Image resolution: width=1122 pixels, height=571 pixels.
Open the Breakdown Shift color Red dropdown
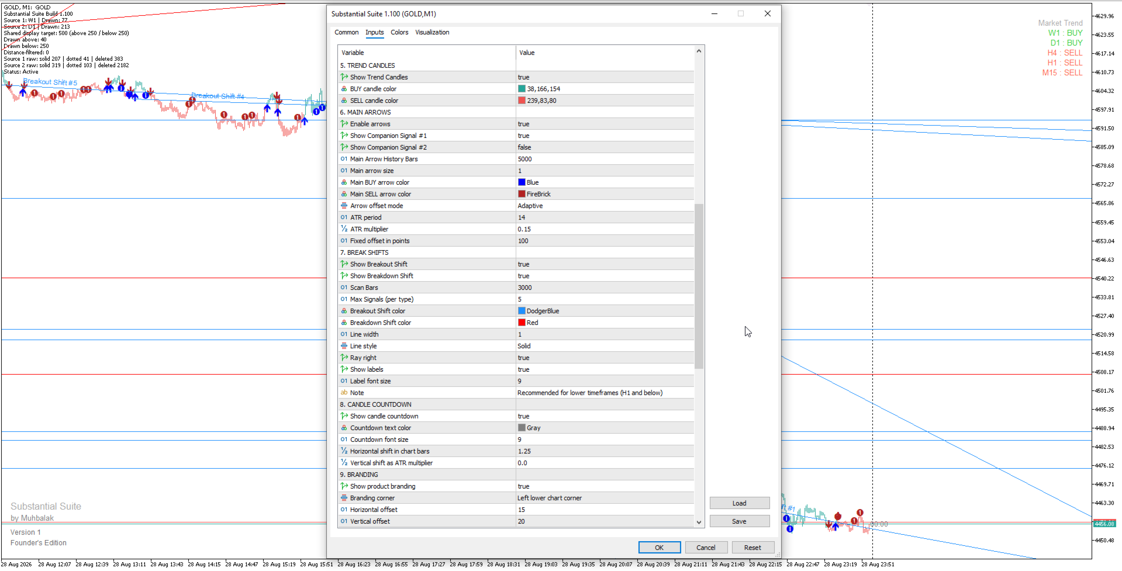605,323
